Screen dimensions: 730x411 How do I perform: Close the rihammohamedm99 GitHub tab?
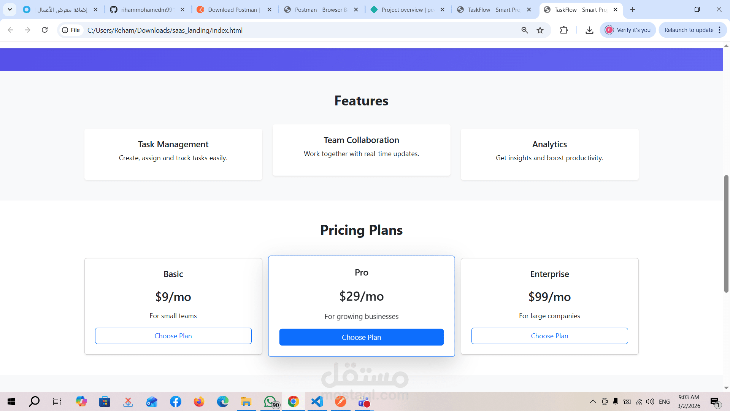[182, 10]
